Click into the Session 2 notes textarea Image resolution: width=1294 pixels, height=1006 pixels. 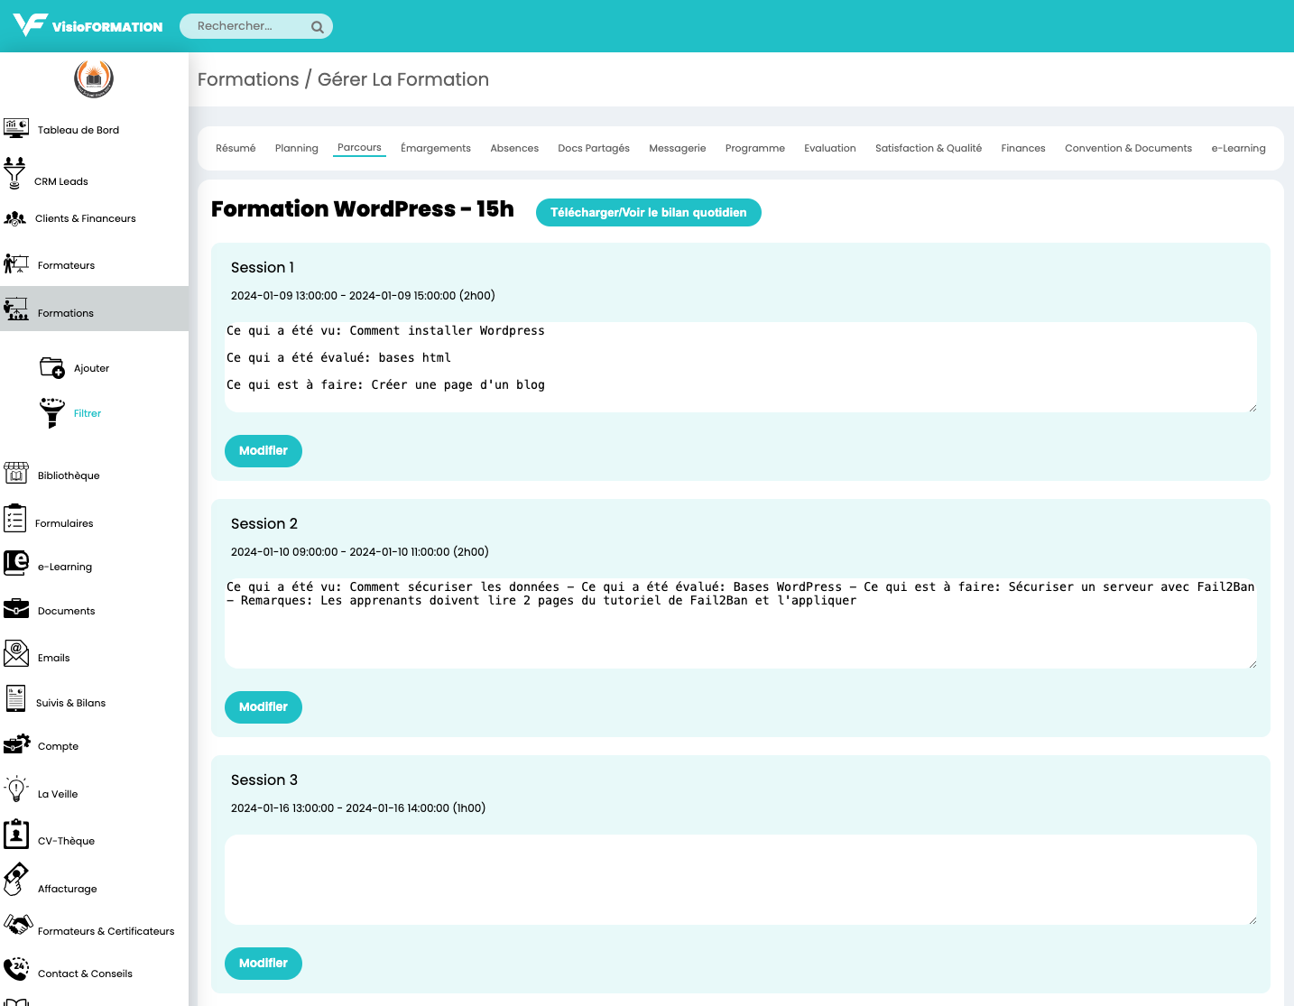(741, 623)
